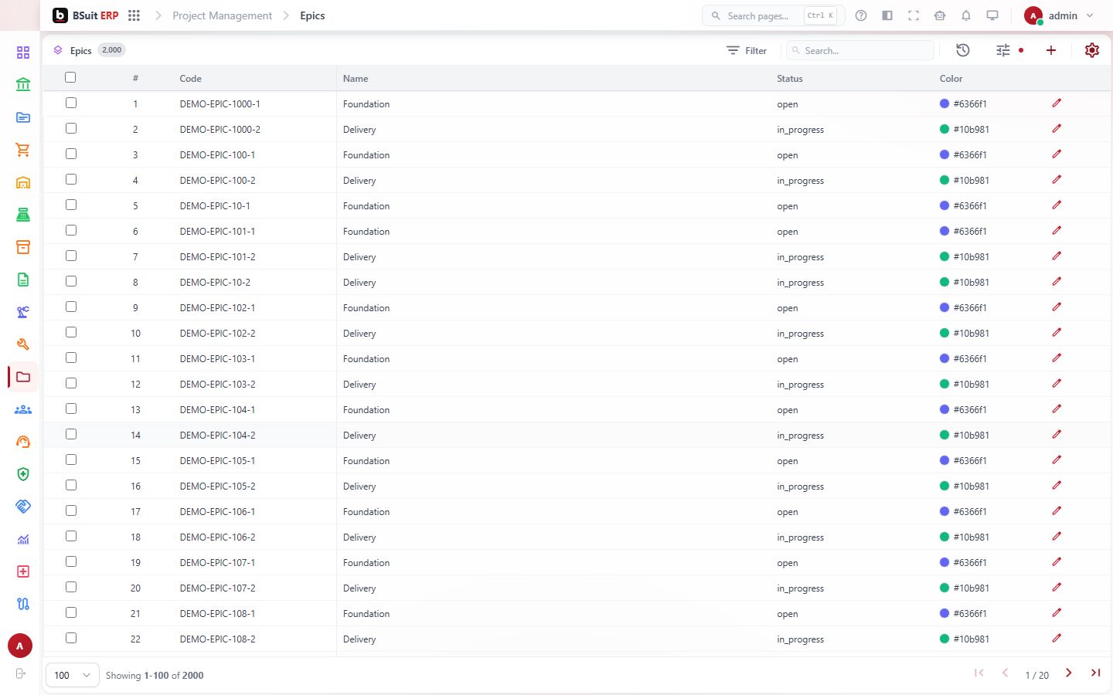
Task: Open the page size 100 dropdown
Action: [x=73, y=675]
